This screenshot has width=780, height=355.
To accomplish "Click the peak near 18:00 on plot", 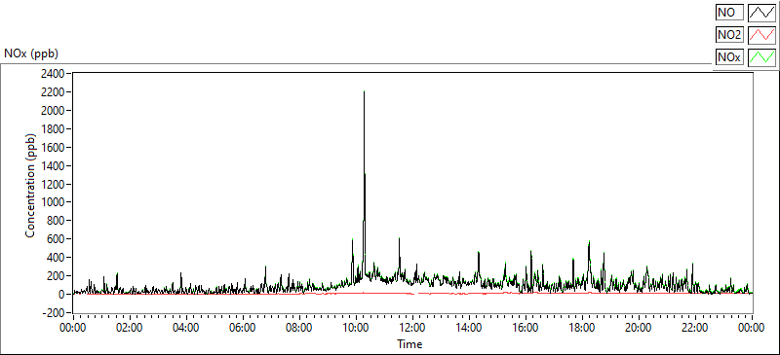I will [589, 242].
